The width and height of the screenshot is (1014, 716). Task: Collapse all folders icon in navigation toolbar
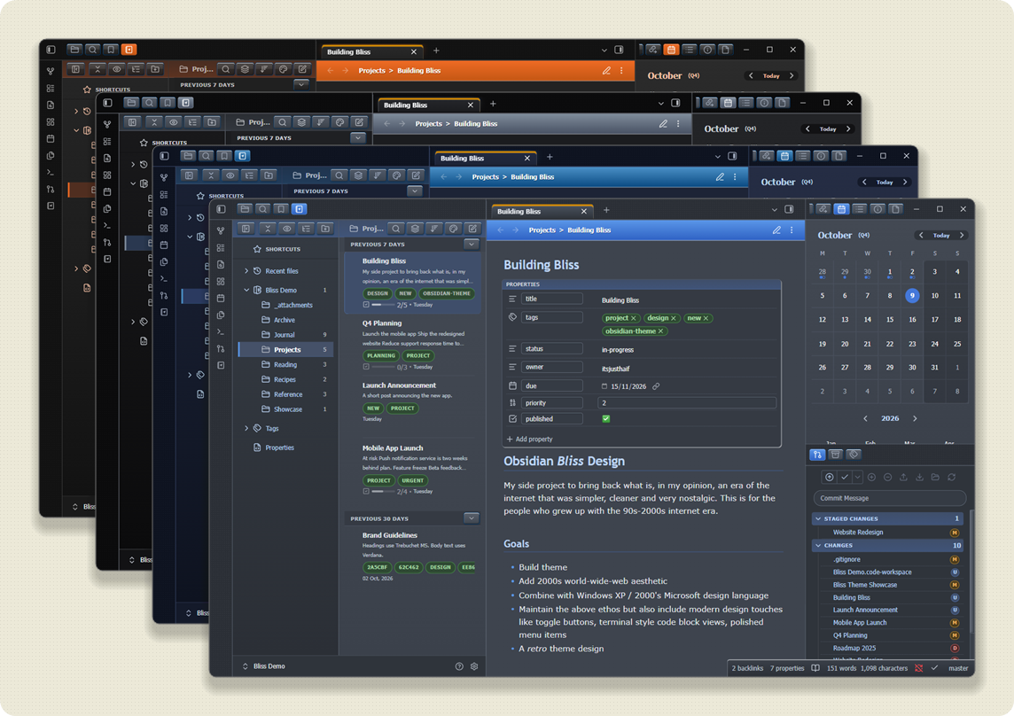tap(267, 229)
